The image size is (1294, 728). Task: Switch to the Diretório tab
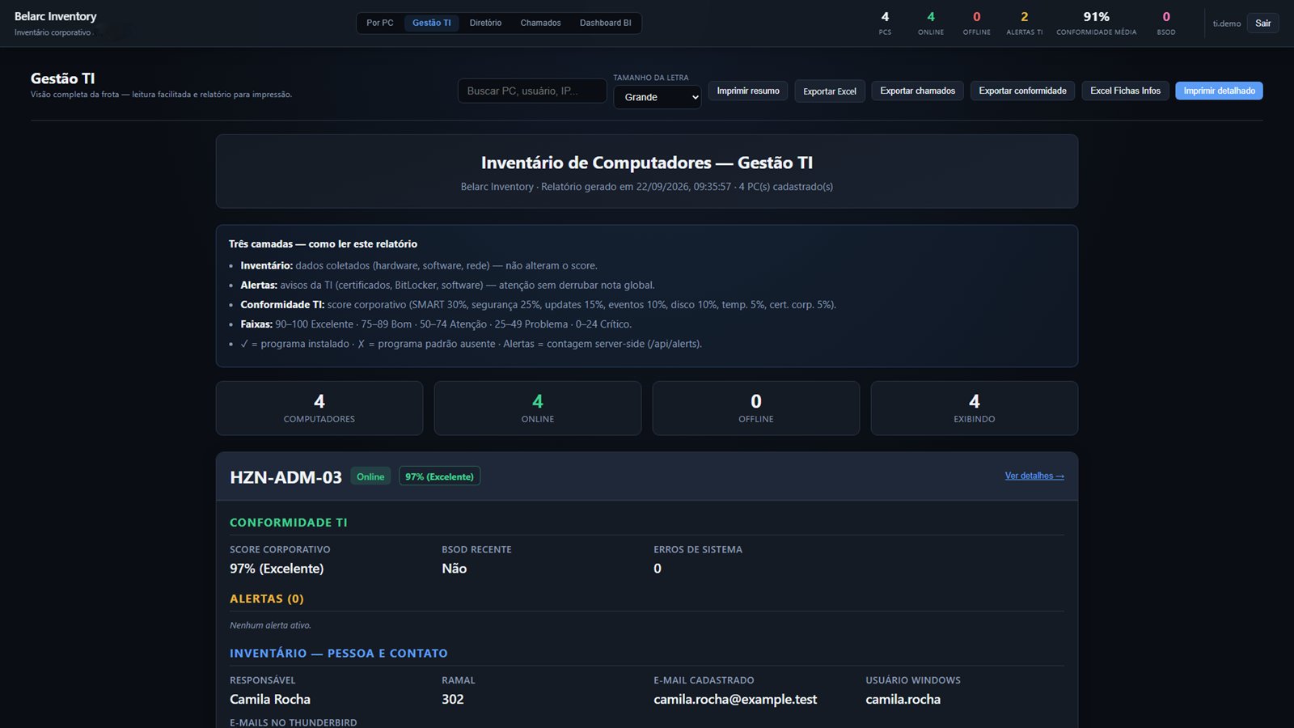(485, 23)
